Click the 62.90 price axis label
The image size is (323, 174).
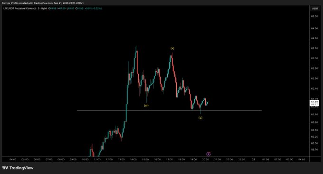point(314,68)
